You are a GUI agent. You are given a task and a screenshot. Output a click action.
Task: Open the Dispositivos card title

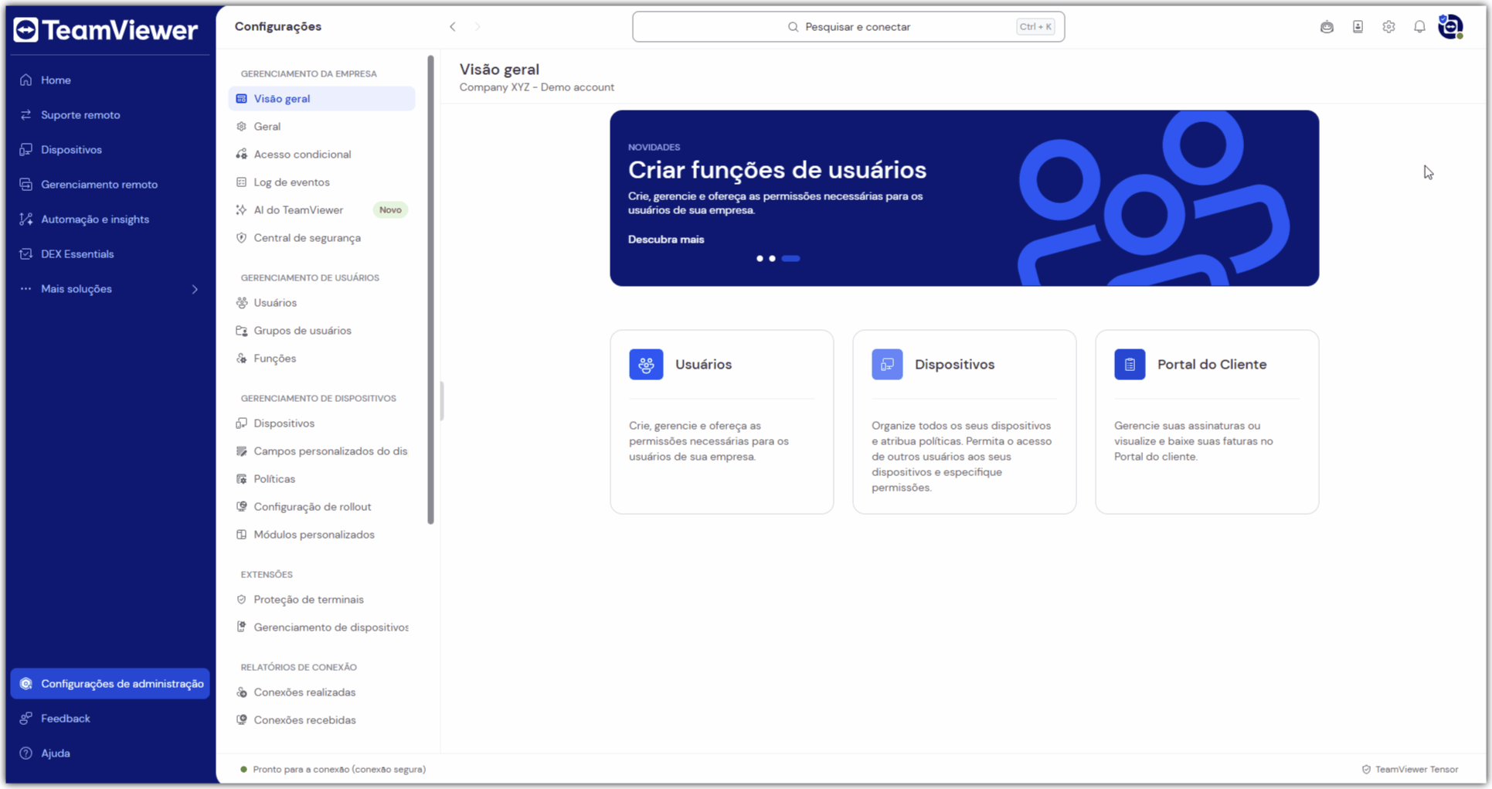(x=954, y=365)
